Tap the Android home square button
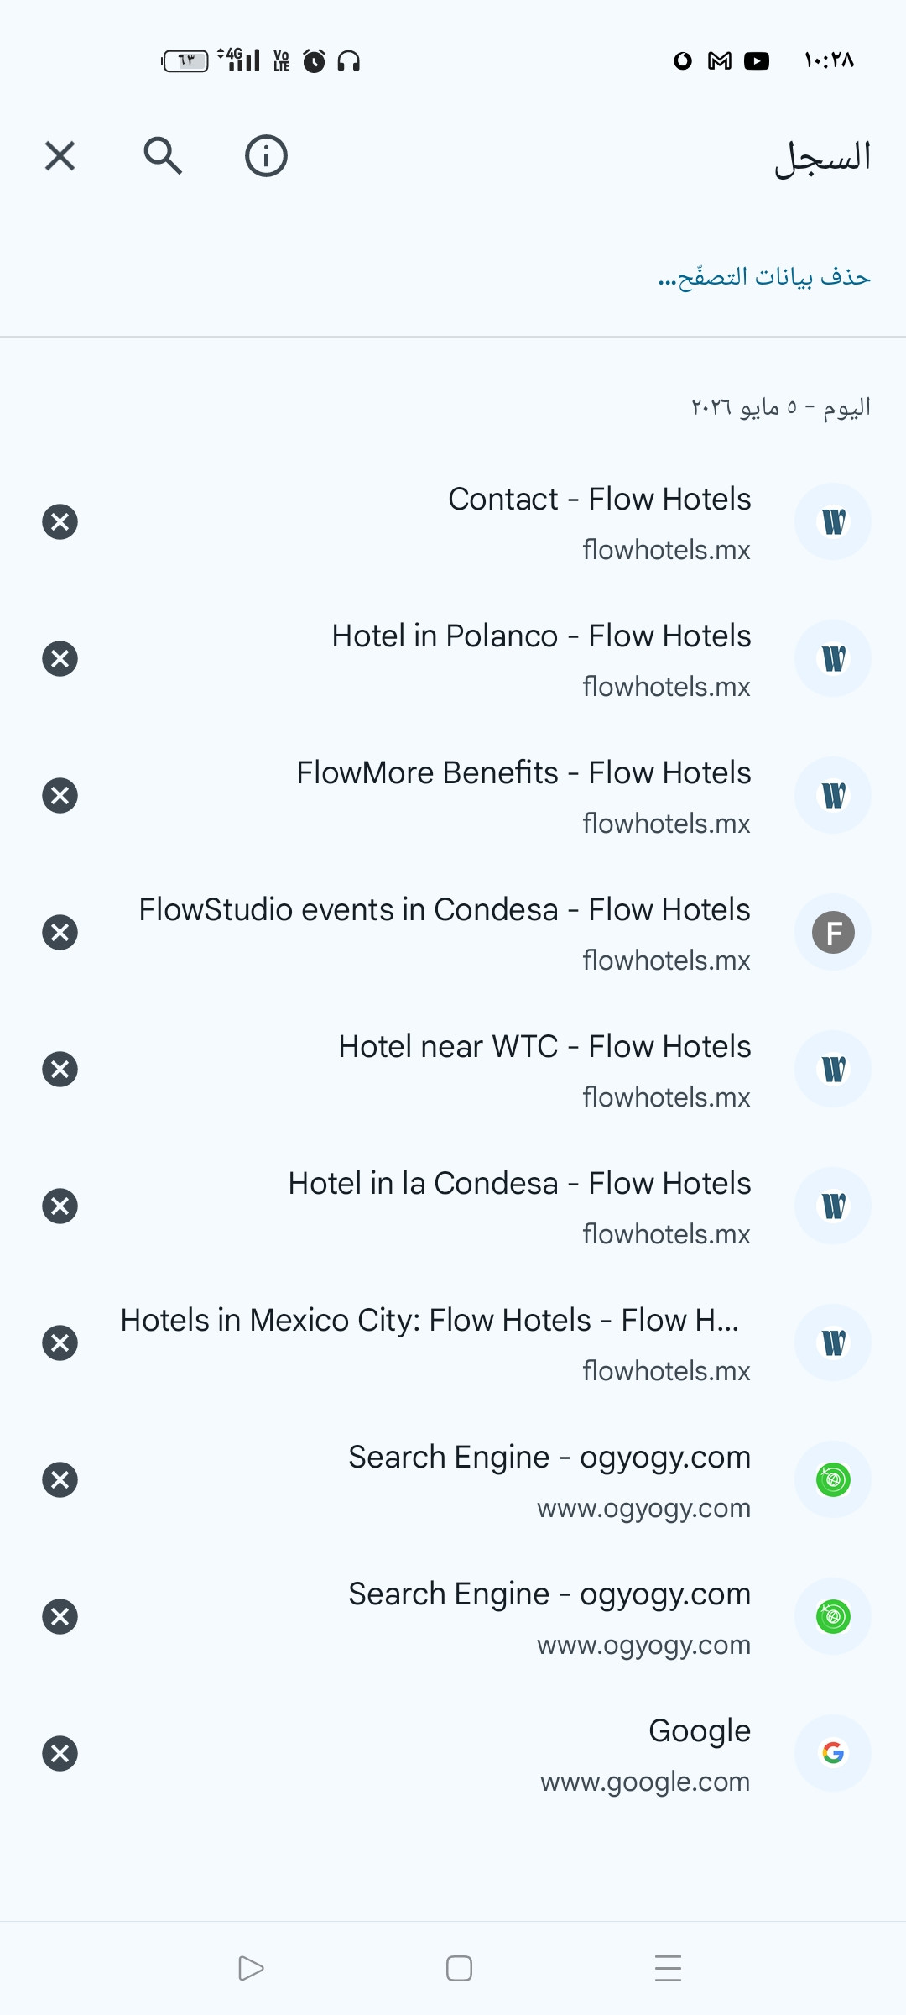The image size is (906, 2015). (459, 1968)
